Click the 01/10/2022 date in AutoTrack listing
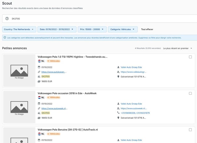 [47, 140]
